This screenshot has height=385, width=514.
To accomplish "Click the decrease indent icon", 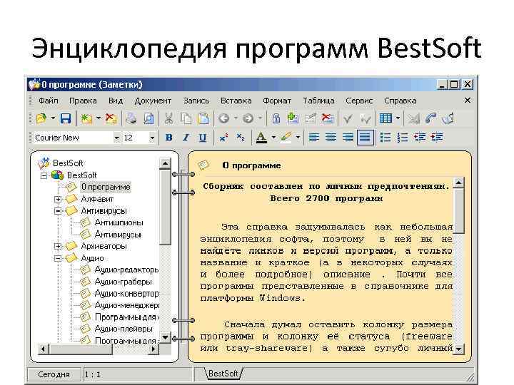I will [x=420, y=138].
